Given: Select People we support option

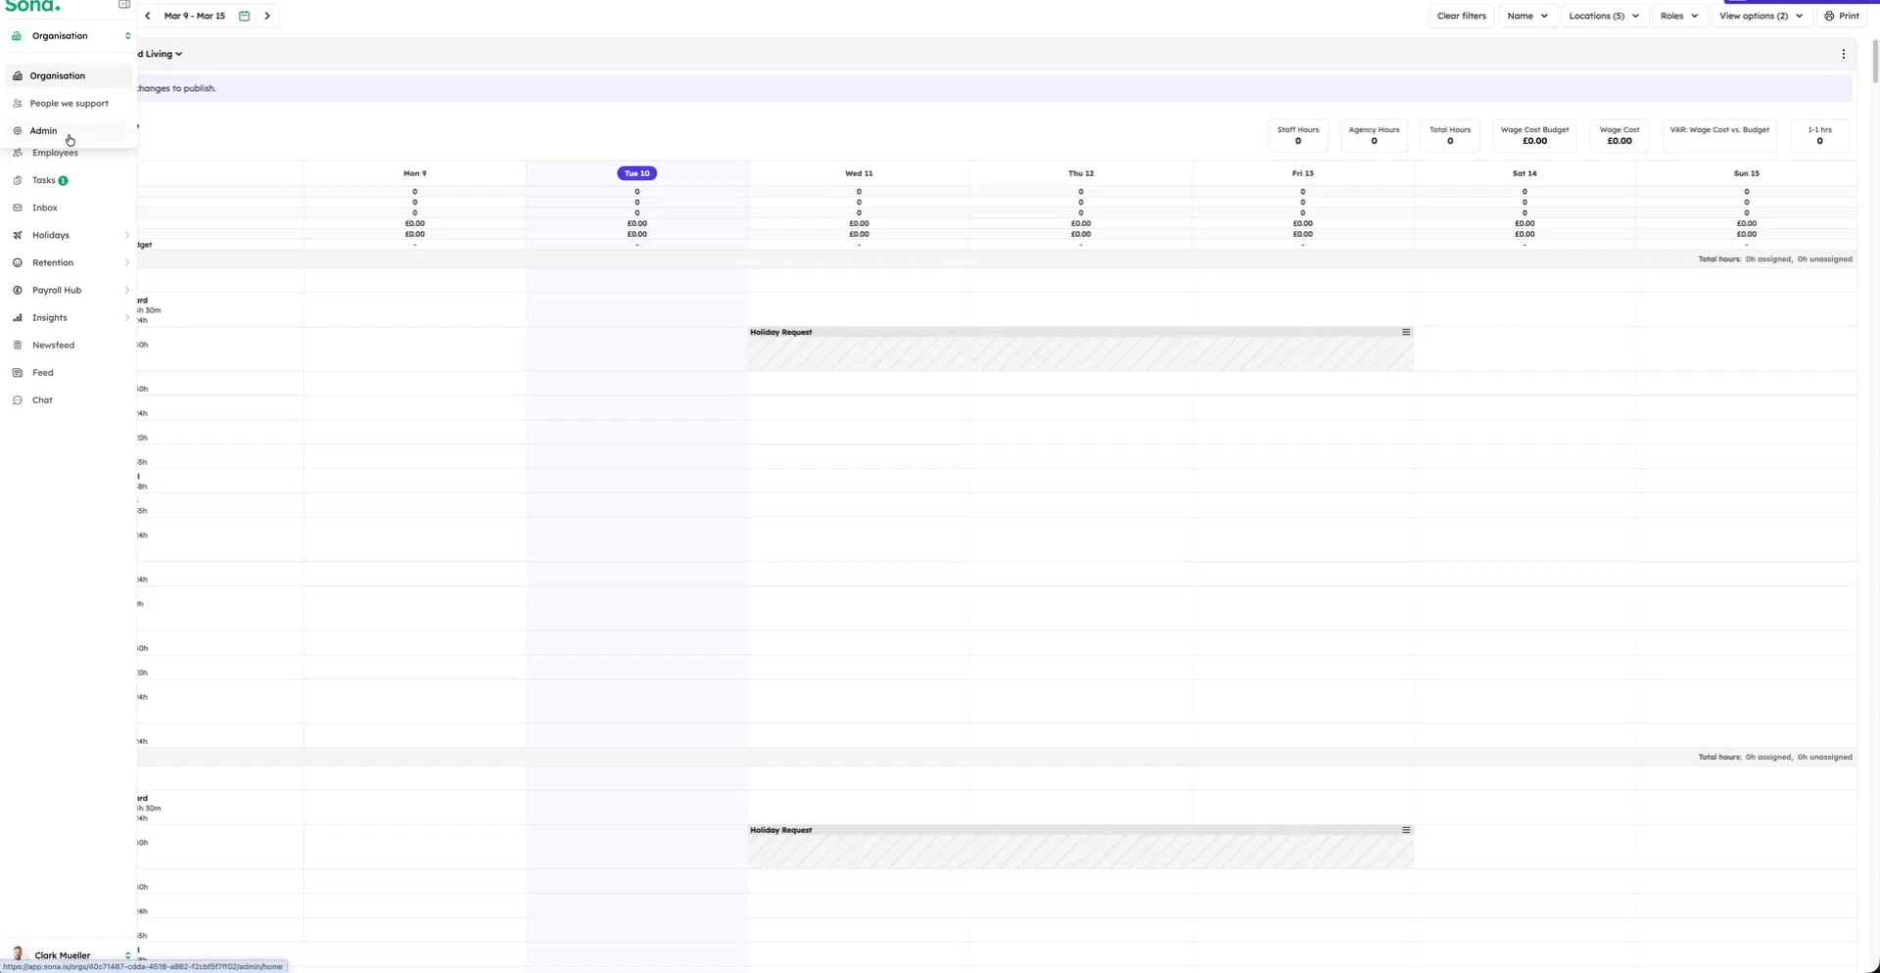Looking at the screenshot, I should coord(69,103).
